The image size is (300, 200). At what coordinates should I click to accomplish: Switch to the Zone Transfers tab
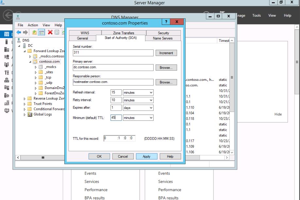pyautogui.click(x=124, y=33)
